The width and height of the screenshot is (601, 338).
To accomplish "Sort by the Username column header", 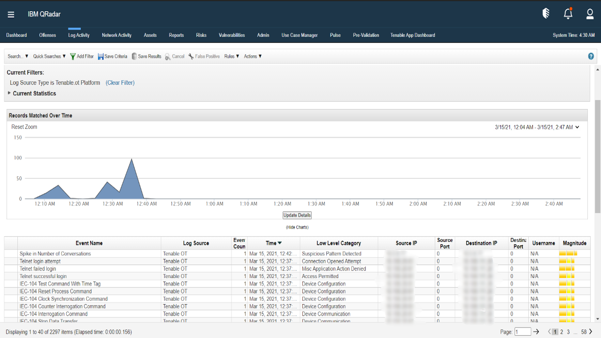I will 544,243.
